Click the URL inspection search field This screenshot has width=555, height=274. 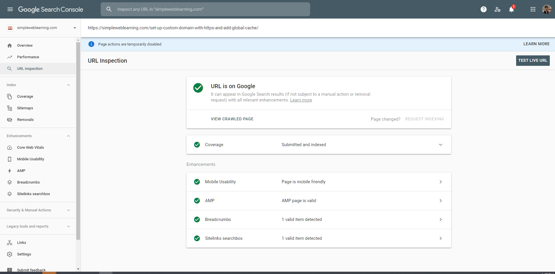pos(205,9)
